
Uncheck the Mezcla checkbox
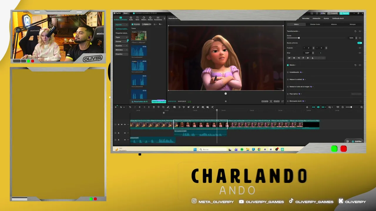[x=288, y=65]
